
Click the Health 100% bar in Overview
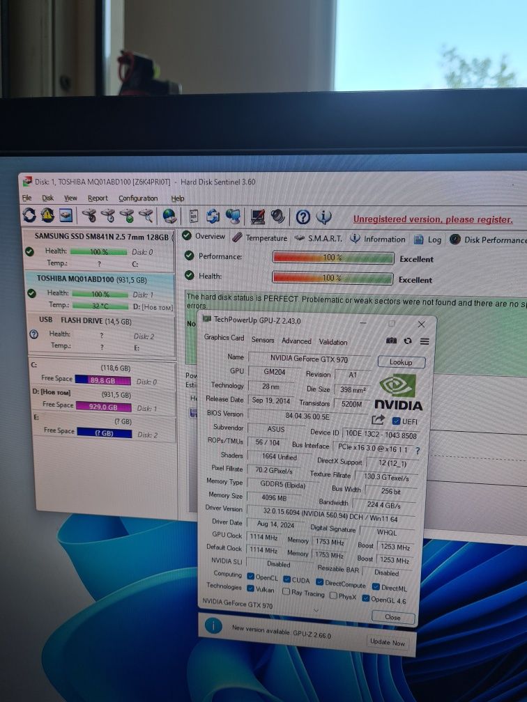(x=333, y=278)
